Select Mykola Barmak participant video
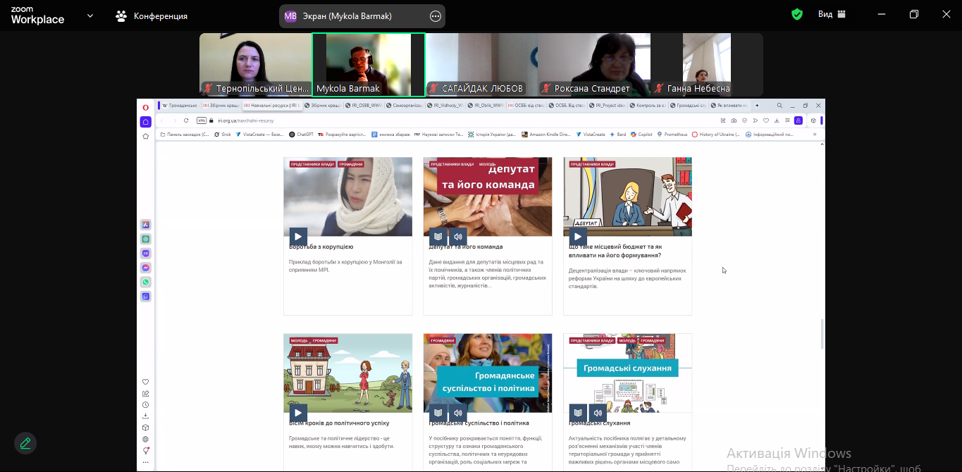 (x=369, y=65)
